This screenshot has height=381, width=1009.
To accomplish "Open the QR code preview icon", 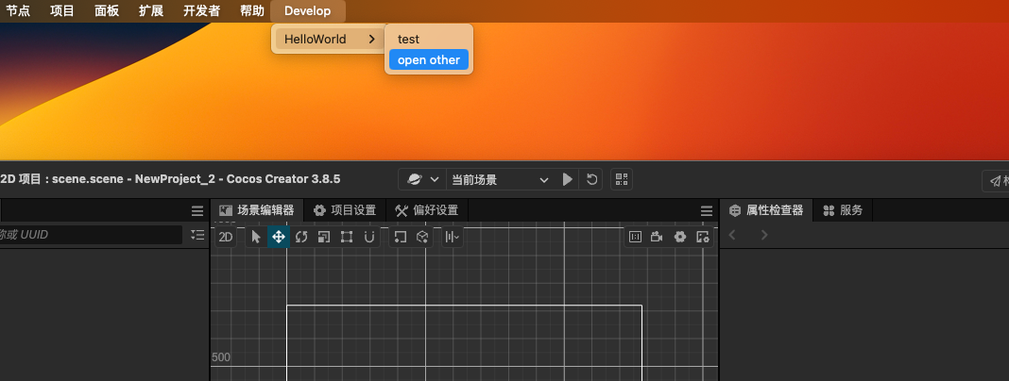I will (622, 179).
